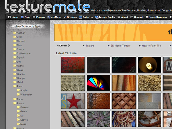
Task: Open the Paint category
Action: click(x=19, y=86)
